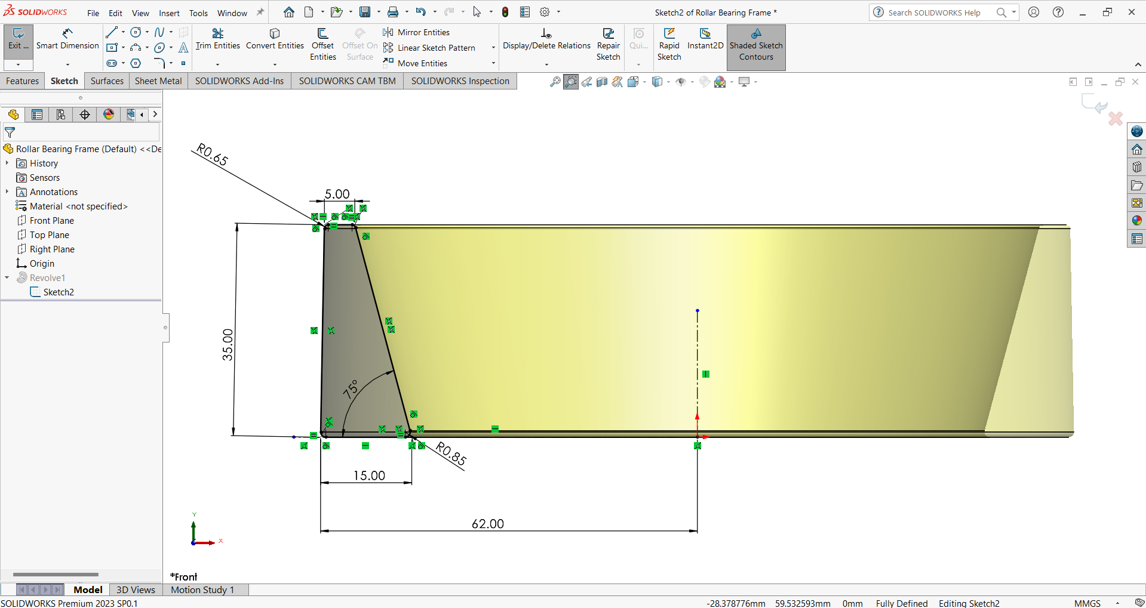This screenshot has width=1146, height=608.
Task: Open the Insert menu
Action: (169, 13)
